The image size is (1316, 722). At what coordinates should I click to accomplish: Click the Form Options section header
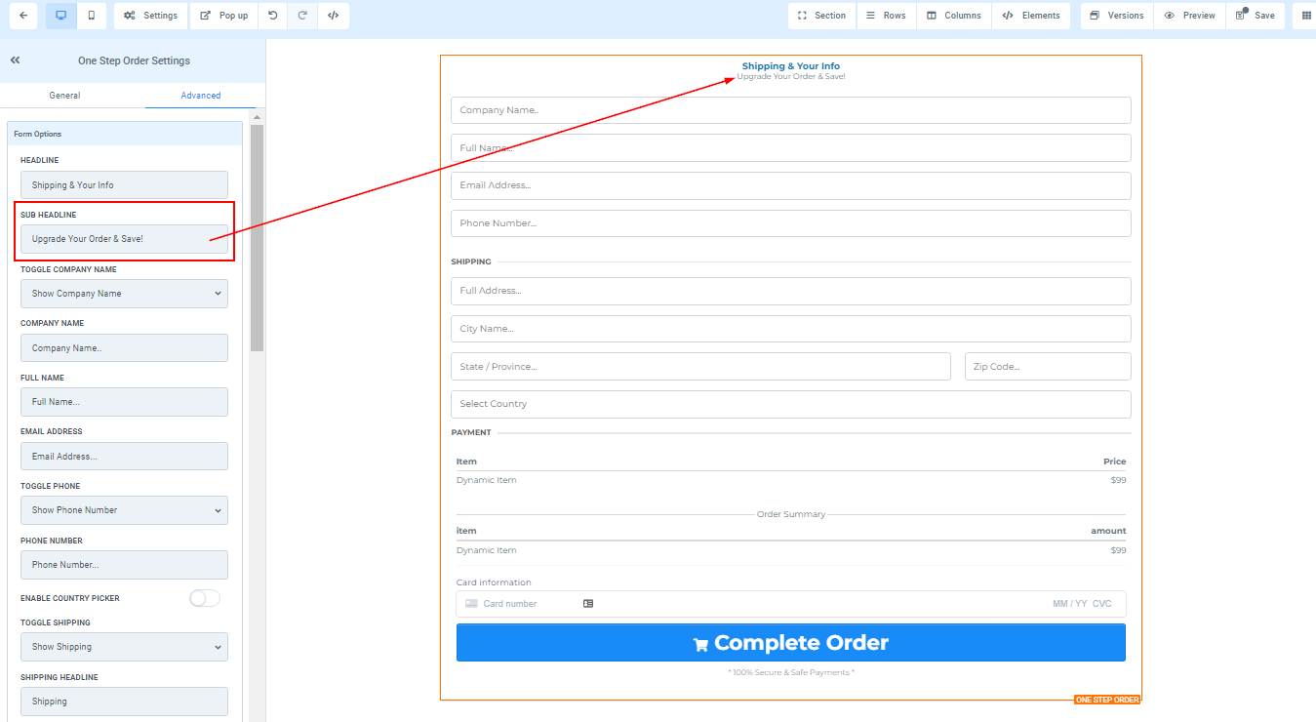click(125, 134)
